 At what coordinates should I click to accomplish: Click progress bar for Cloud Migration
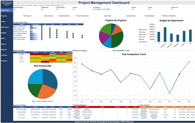(x=34, y=36)
